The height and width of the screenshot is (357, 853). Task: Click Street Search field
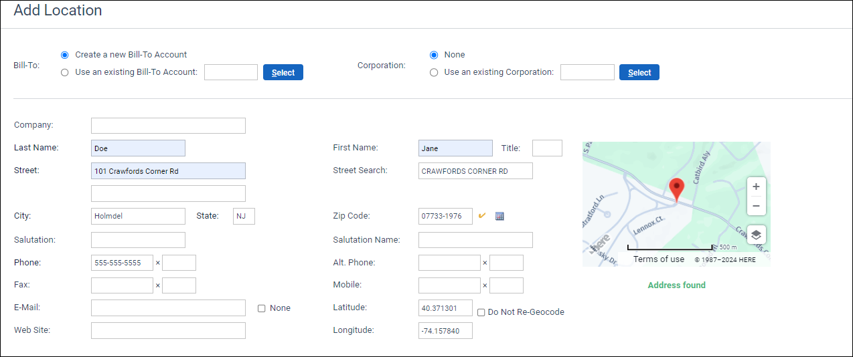[475, 171]
